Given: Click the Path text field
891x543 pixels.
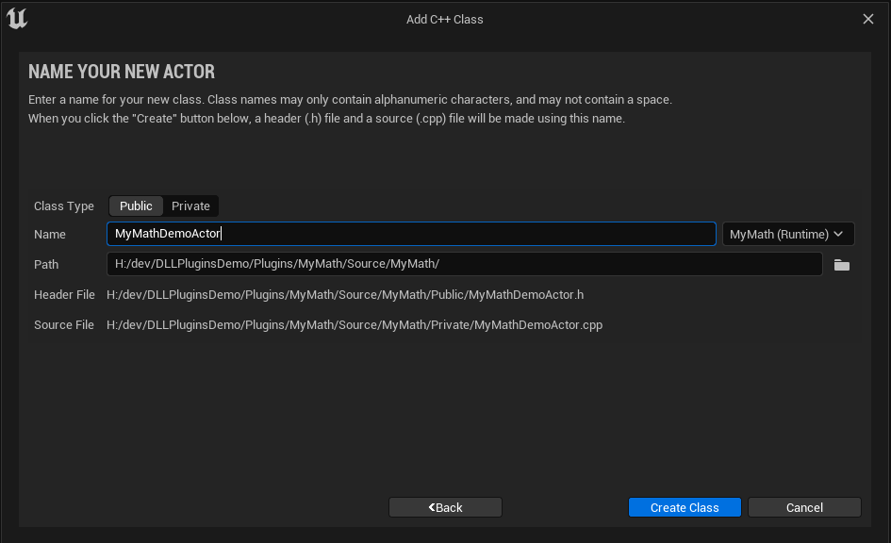Looking at the screenshot, I should coord(464,264).
